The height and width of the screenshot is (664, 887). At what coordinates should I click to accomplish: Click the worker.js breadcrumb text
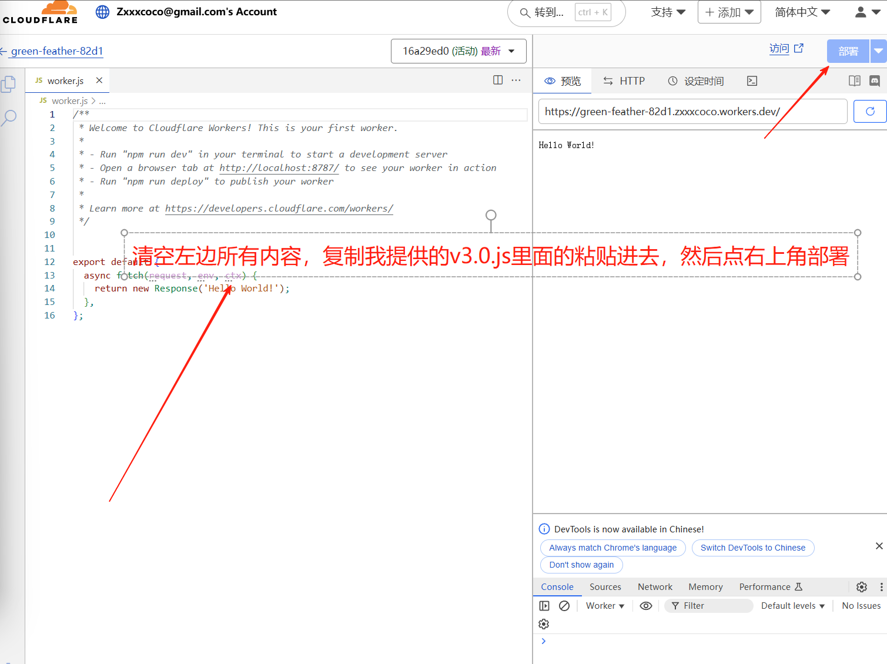click(69, 101)
